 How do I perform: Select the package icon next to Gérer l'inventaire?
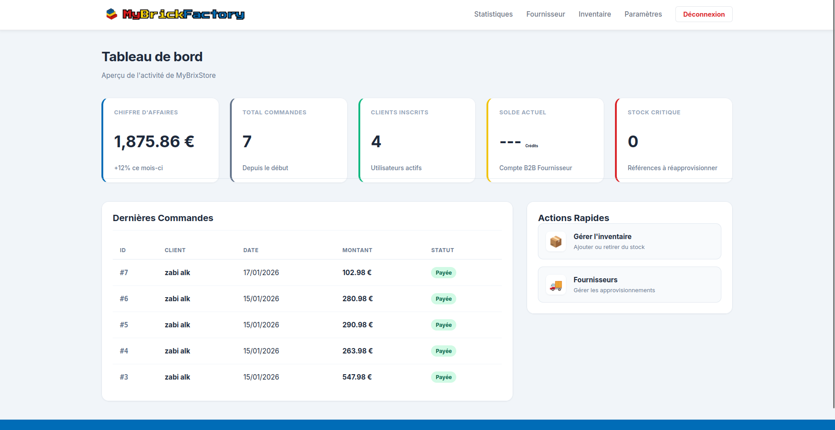pos(556,241)
